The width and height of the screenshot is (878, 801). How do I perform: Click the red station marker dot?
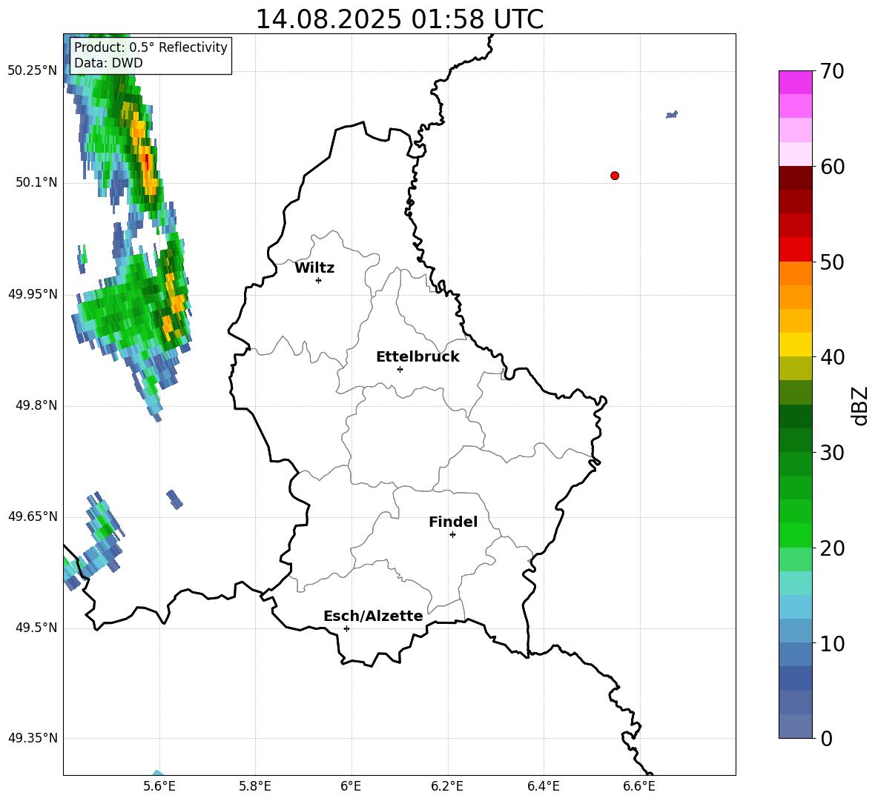(615, 176)
